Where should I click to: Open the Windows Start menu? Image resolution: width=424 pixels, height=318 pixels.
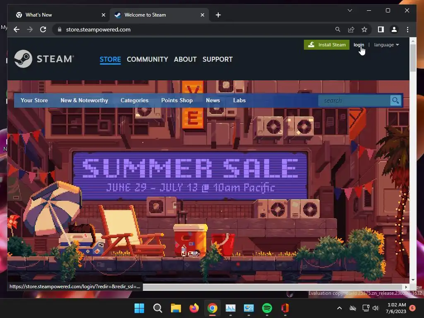139,308
